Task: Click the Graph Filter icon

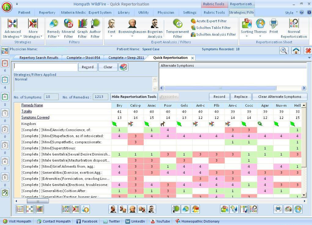Action: coord(82,23)
